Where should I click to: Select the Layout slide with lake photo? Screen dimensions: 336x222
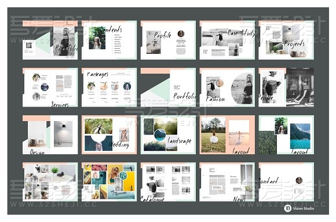tap(286, 134)
